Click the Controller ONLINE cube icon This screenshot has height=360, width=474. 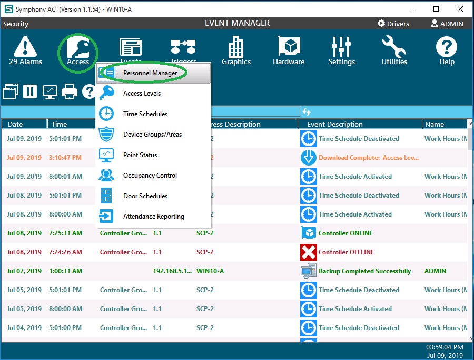click(308, 233)
